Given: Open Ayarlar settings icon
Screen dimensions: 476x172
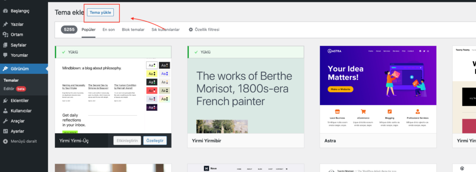Looking at the screenshot, I should coord(5,132).
